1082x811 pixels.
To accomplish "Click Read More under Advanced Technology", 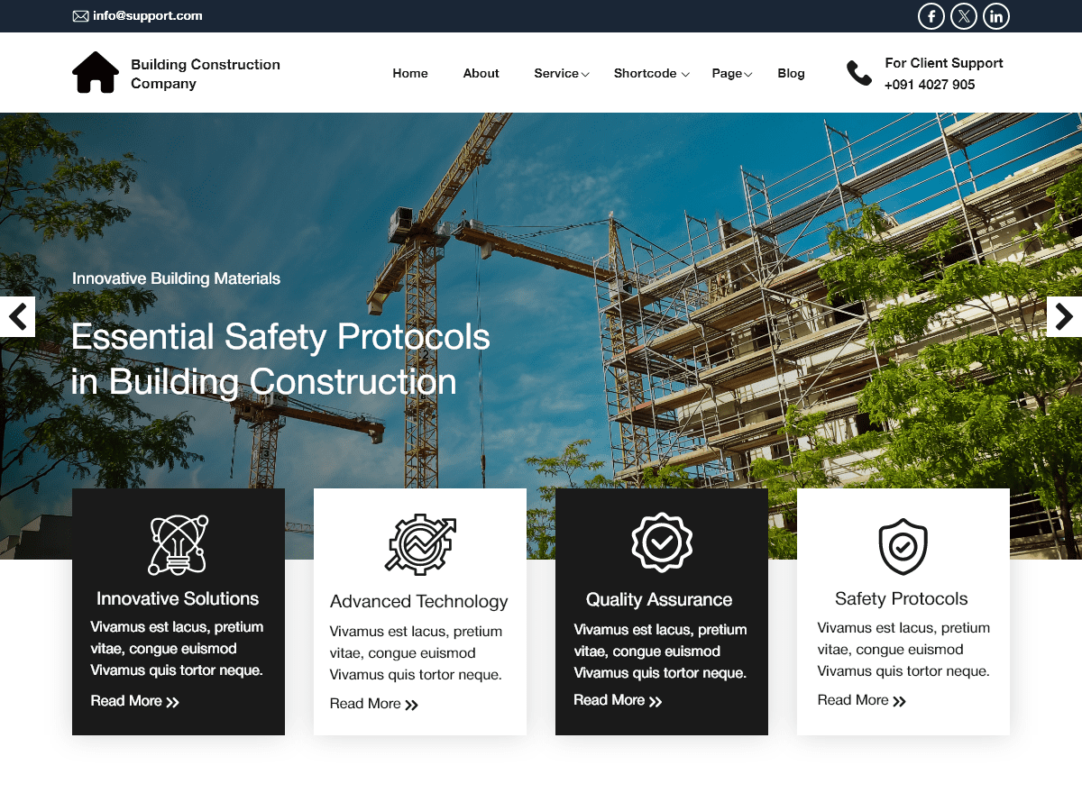I will (374, 704).
